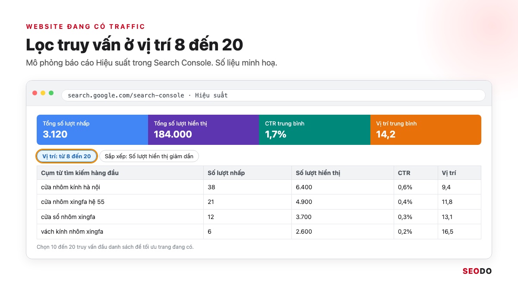Click the Vị trí column header
Viewport: 518px width, 285px height.
459,173
